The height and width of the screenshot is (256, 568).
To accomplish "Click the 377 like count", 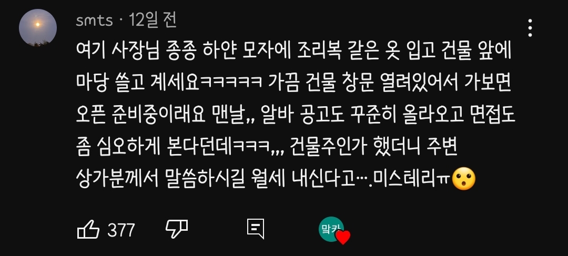I will tap(121, 230).
